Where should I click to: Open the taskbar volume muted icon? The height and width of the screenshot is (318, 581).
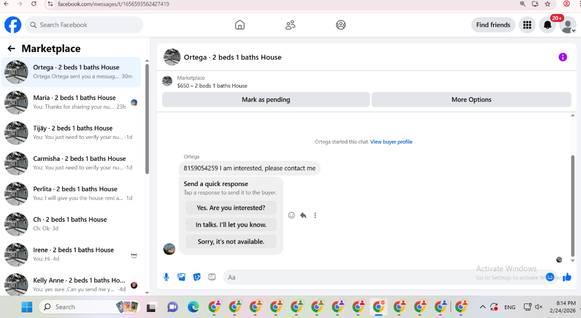539,307
